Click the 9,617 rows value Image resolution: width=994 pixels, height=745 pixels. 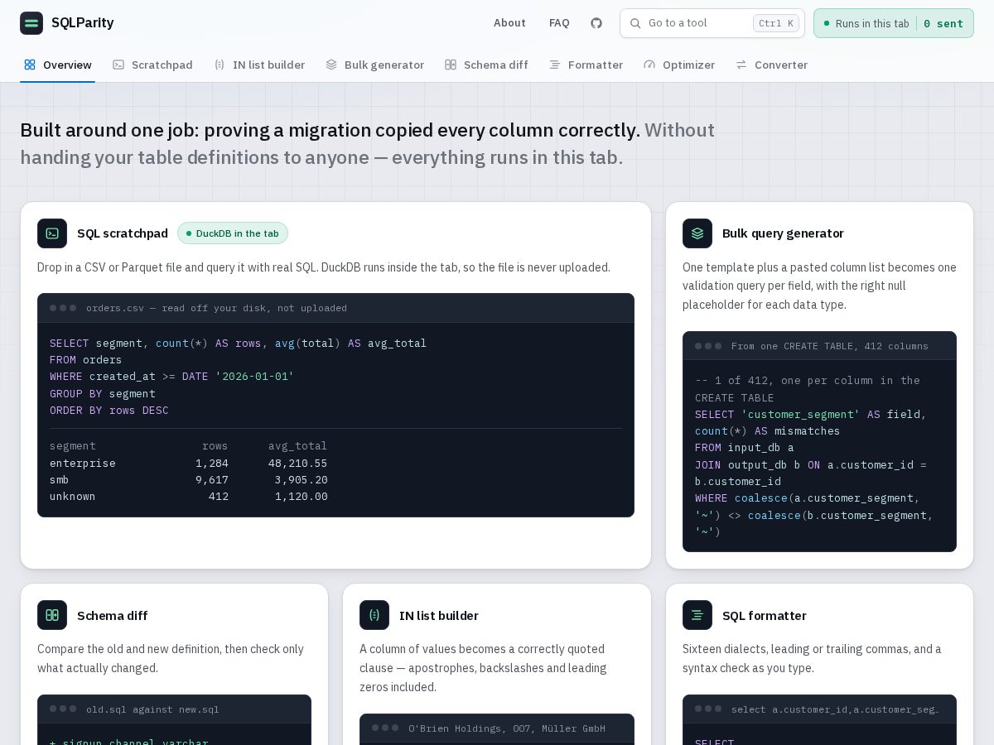click(x=212, y=479)
